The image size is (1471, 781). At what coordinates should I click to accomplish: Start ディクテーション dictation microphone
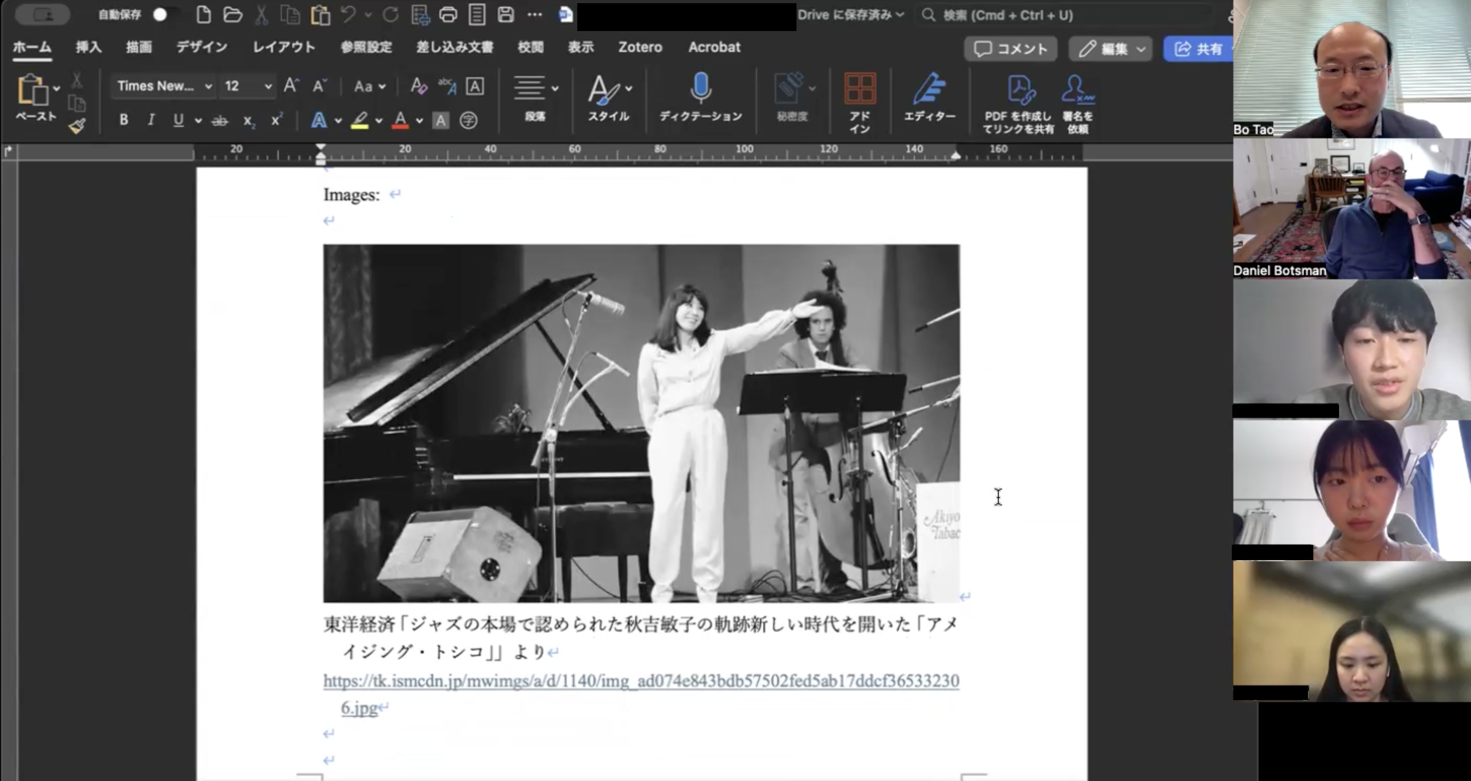701,98
